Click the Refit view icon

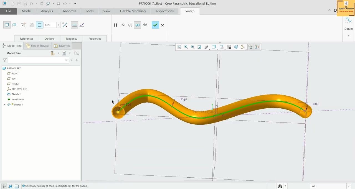point(179,47)
